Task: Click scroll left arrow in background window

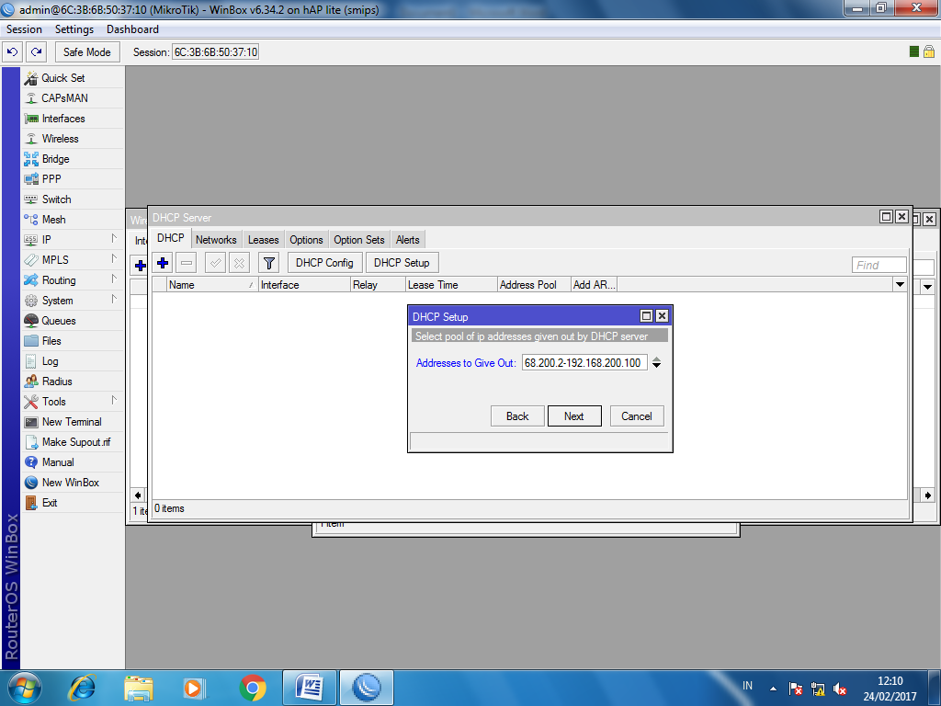Action: pyautogui.click(x=138, y=495)
